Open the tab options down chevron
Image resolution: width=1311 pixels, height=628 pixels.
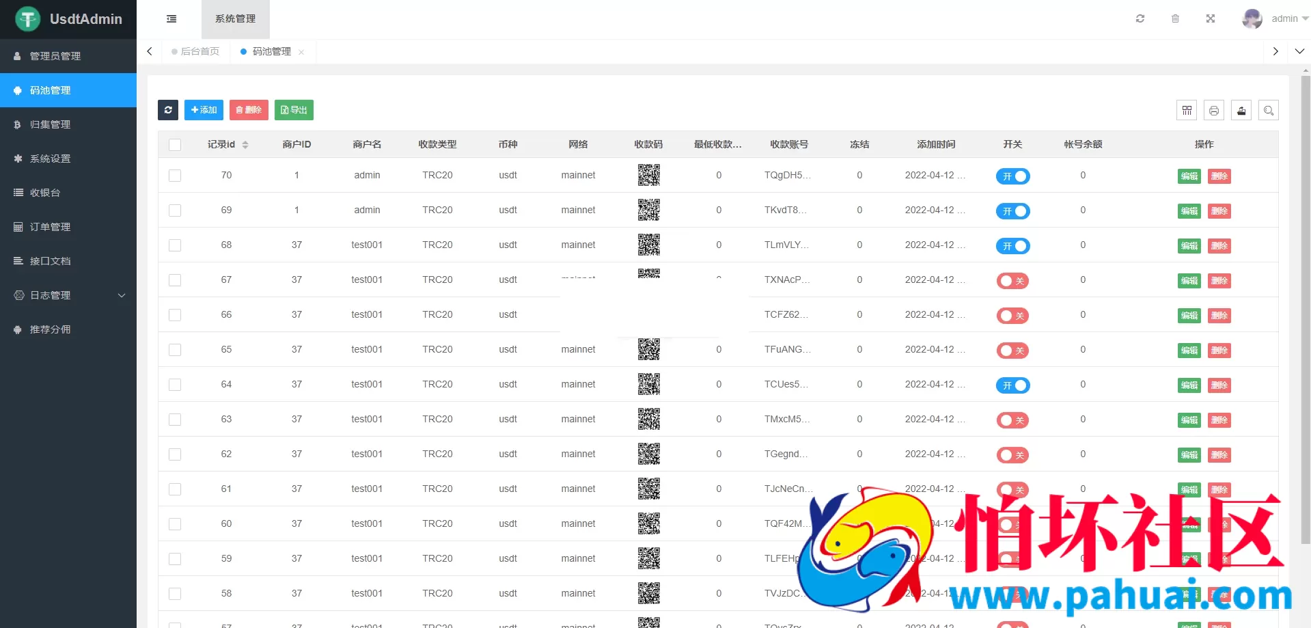(x=1299, y=51)
